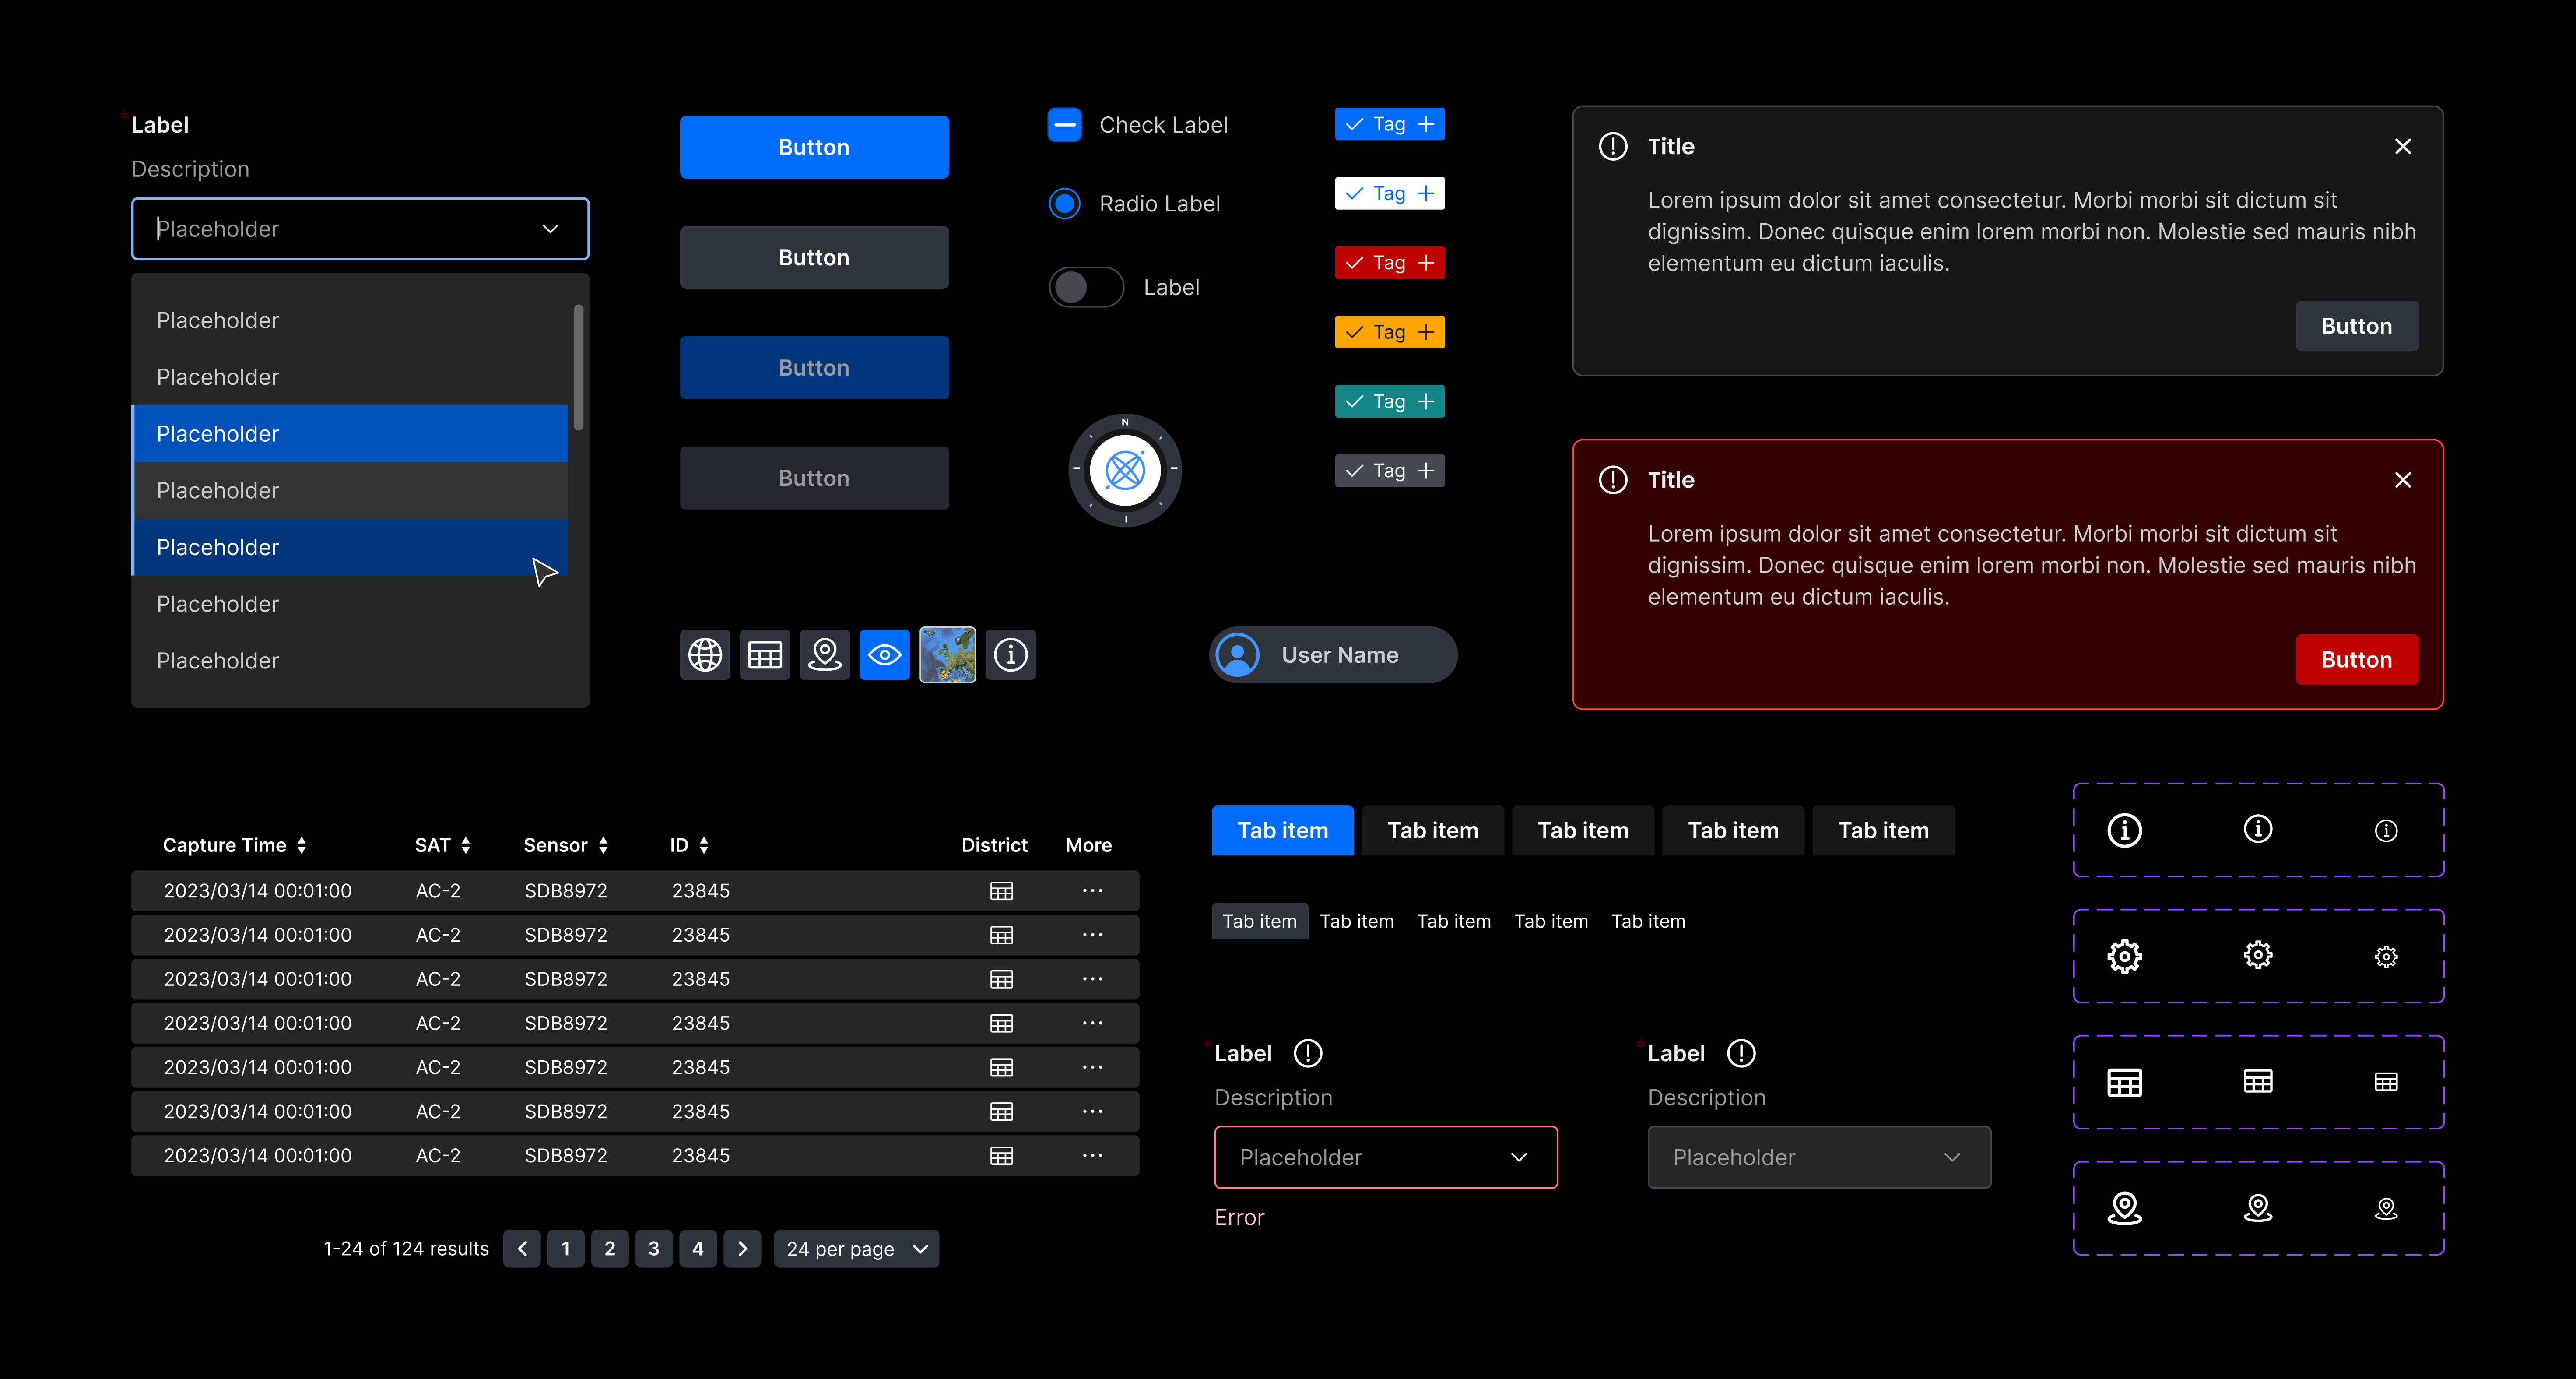Select the Radio Label option
This screenshot has height=1379, width=2576.
coord(1064,204)
